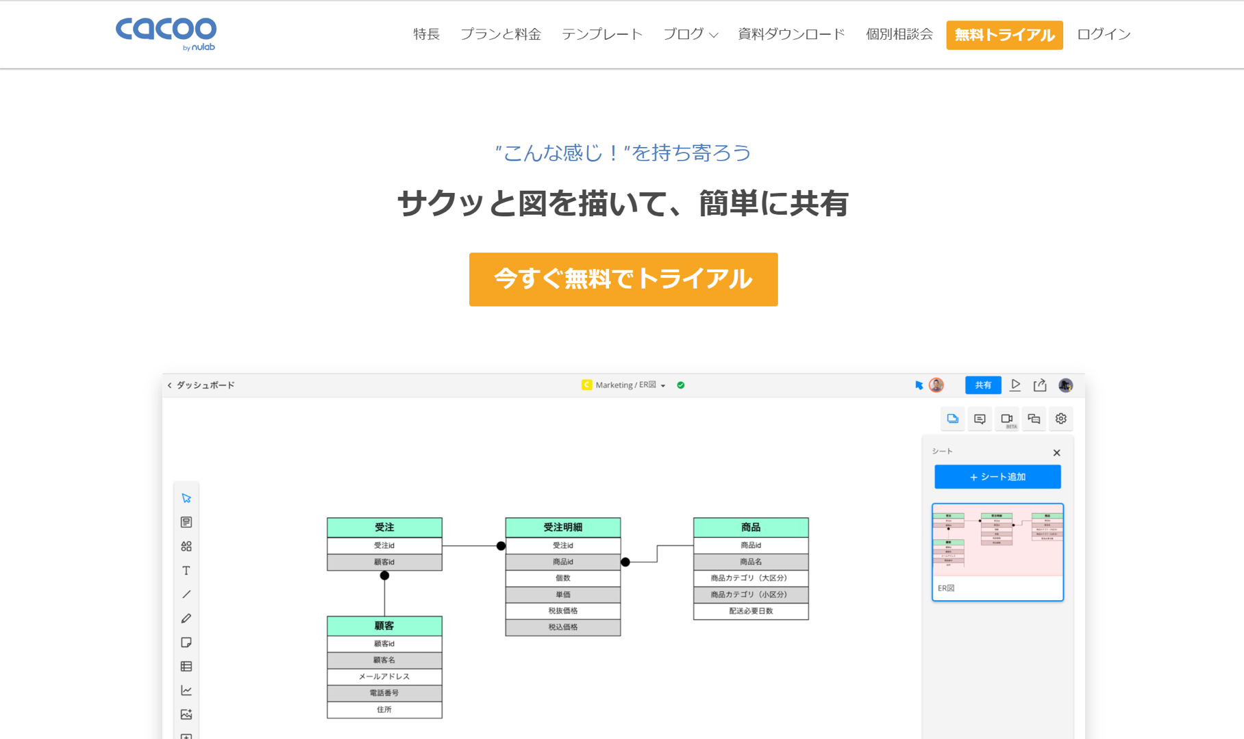Select the Line tool in toolbar
This screenshot has height=739, width=1244.
click(186, 595)
